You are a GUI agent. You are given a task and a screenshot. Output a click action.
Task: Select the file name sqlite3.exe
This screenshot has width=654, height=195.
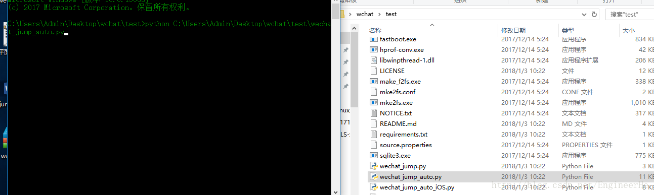click(395, 155)
